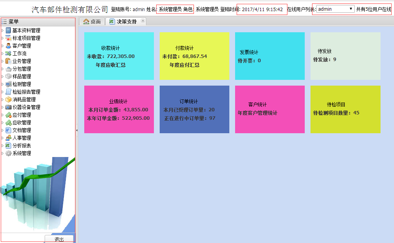Click the text 未收款: 722,305.00
Screen dimensions: 394x243
[111, 56]
